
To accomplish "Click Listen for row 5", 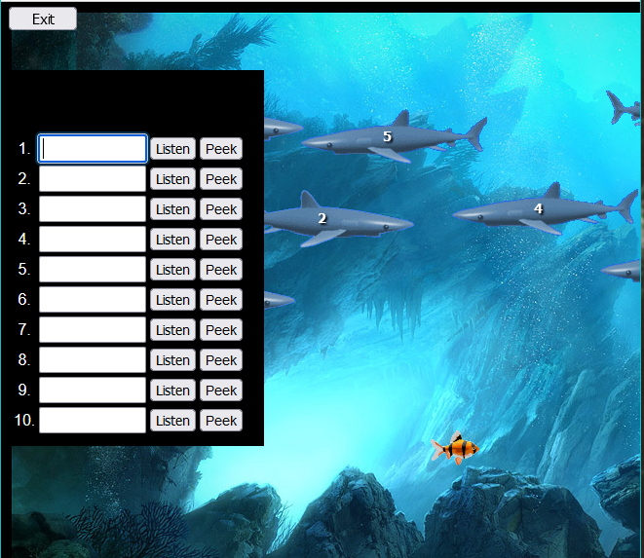I will pos(172,270).
